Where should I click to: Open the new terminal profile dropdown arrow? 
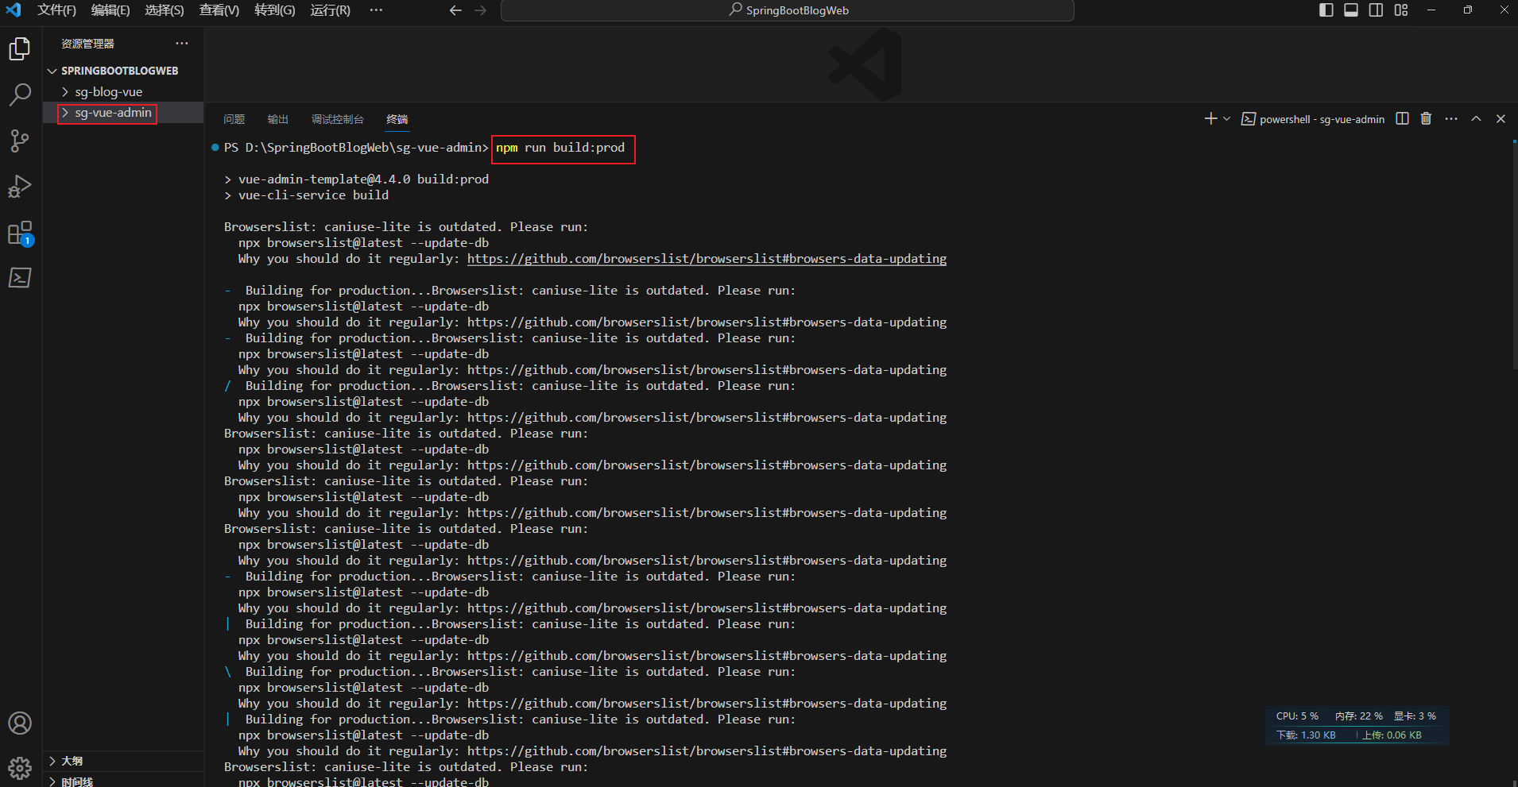[1226, 118]
